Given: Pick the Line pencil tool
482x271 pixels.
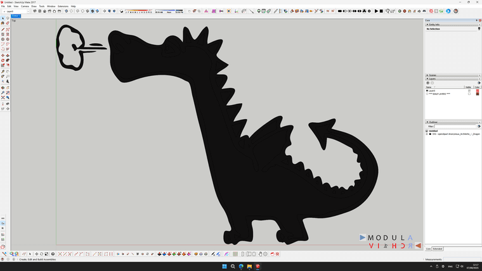Looking at the screenshot, I should click(x=3, y=30).
